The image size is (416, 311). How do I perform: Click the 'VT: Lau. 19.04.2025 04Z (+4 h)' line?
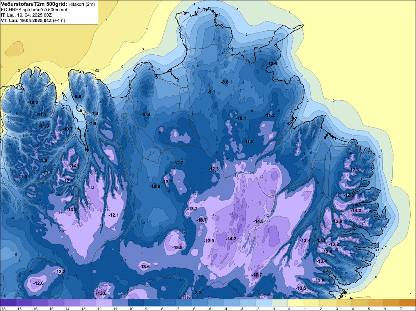33,20
